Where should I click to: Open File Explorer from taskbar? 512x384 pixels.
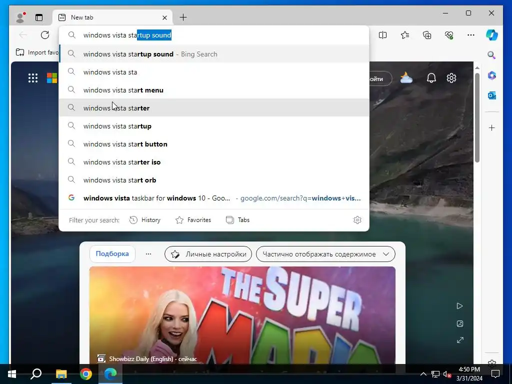click(61, 374)
